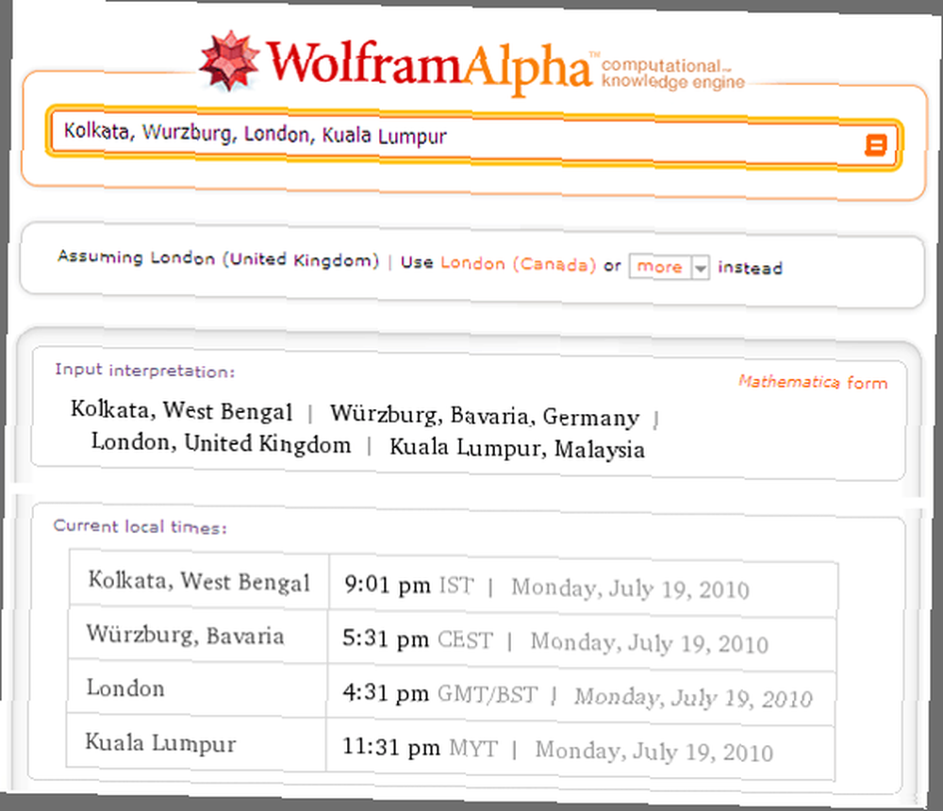Open the Mathematica form link
The image size is (943, 811).
[813, 381]
